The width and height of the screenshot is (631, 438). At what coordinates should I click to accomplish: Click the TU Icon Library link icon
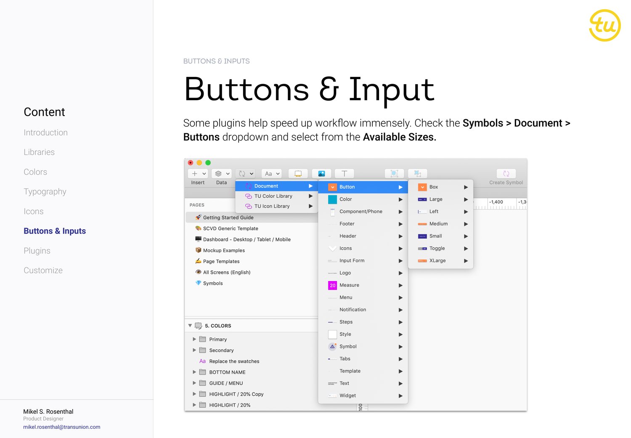[x=249, y=206]
